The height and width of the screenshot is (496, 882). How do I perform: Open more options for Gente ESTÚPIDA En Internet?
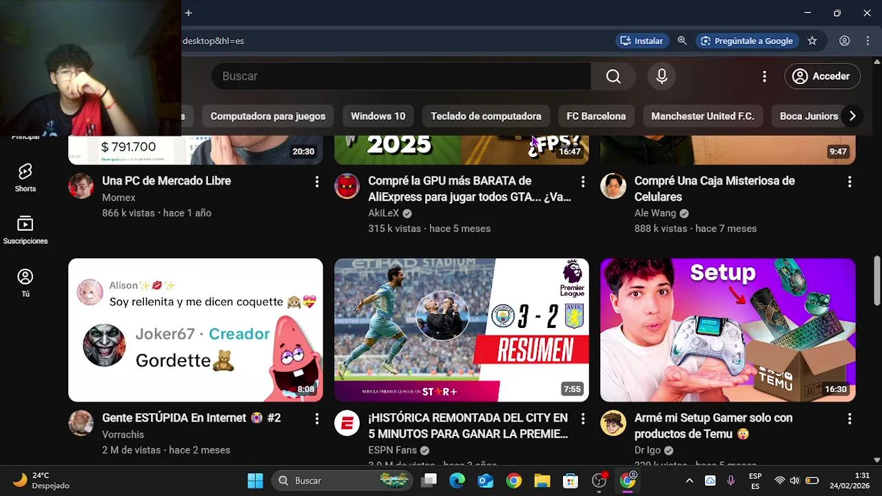[317, 419]
